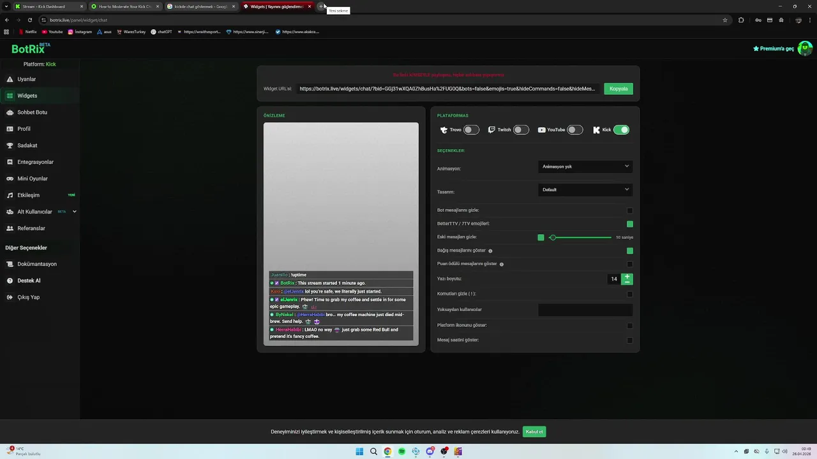Open the Windows Start menu

click(x=359, y=451)
